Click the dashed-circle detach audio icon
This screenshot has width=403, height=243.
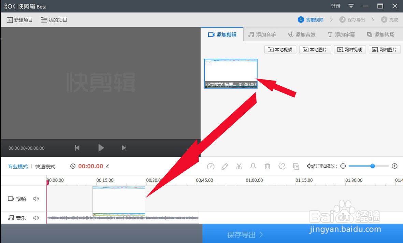[282, 166]
